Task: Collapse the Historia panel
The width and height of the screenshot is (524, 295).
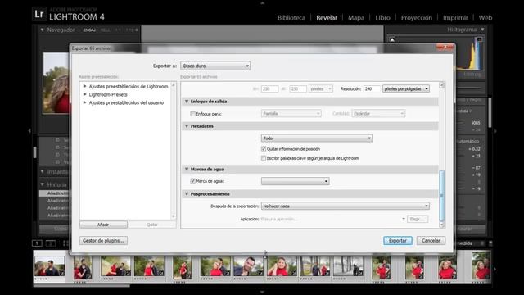Action: [42, 184]
